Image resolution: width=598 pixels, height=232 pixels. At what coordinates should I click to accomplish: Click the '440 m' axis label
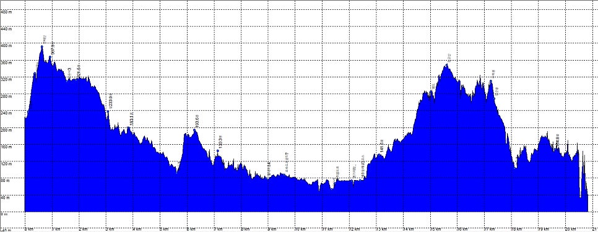[6, 29]
